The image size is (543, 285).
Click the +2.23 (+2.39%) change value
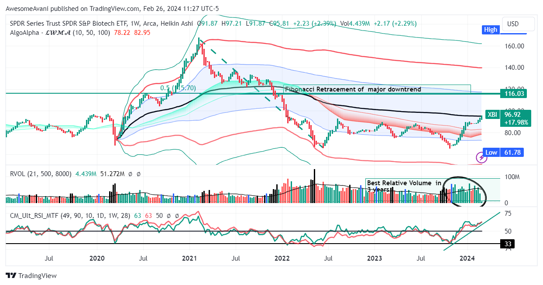point(315,24)
